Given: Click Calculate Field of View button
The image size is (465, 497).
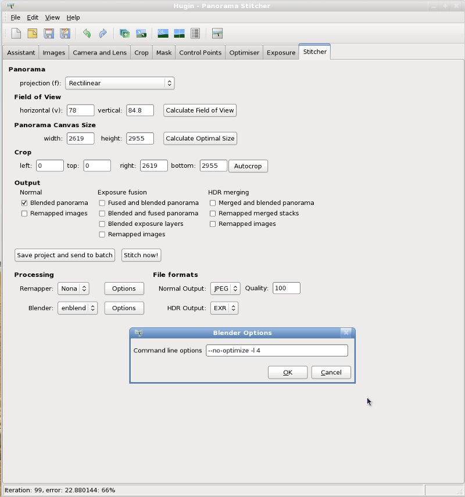Looking at the screenshot, I should point(200,110).
